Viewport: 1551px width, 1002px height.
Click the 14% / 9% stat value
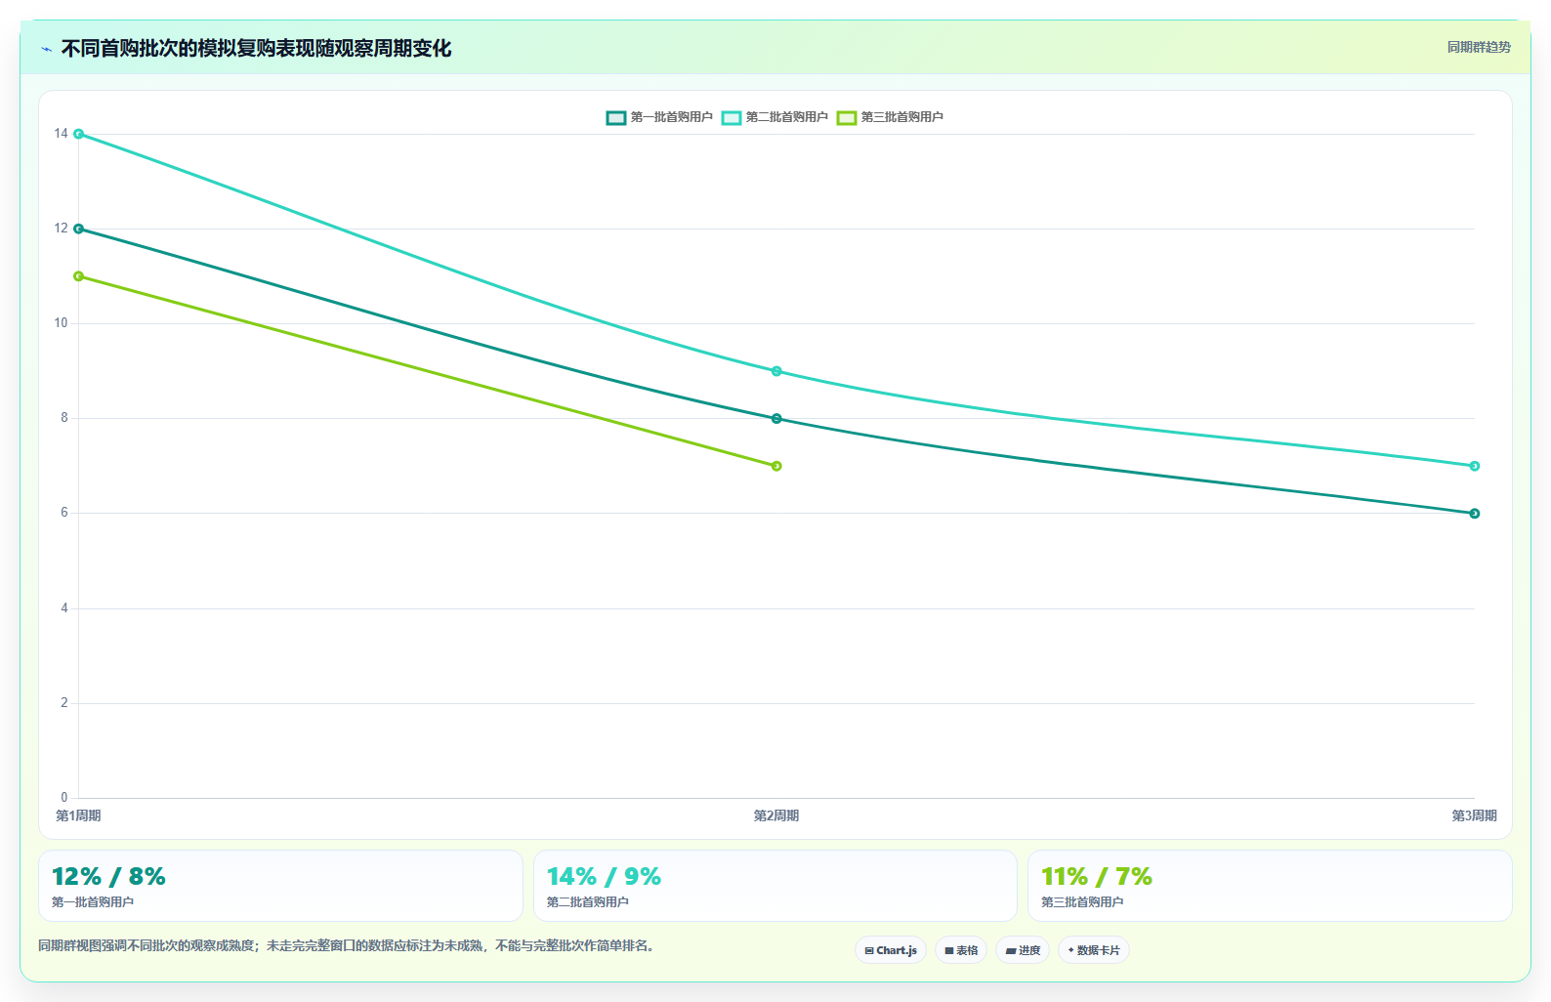[604, 876]
